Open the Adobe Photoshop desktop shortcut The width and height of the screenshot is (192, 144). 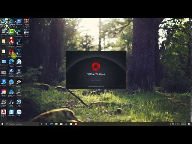point(19,53)
